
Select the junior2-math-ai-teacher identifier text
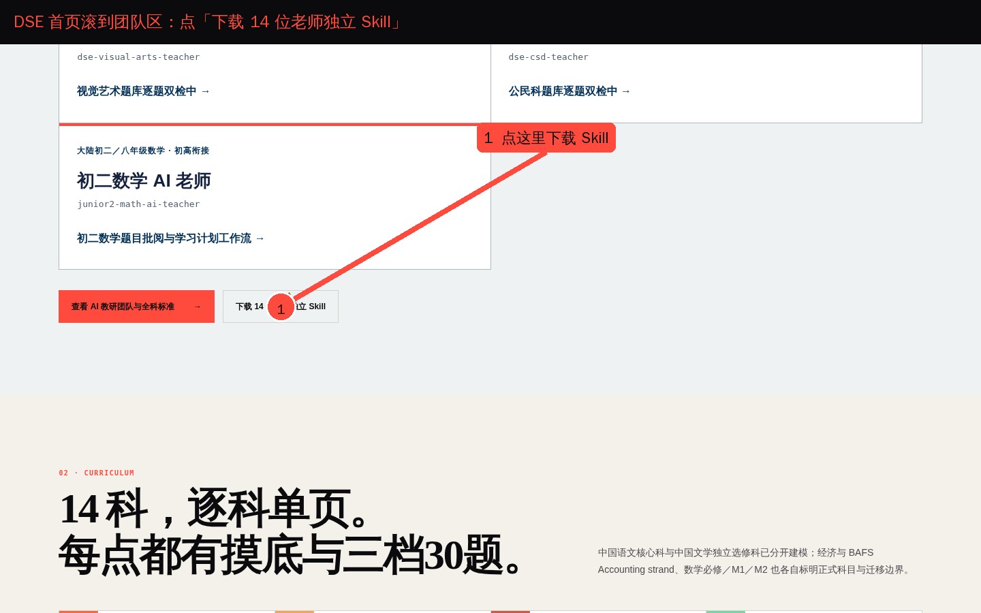138,204
